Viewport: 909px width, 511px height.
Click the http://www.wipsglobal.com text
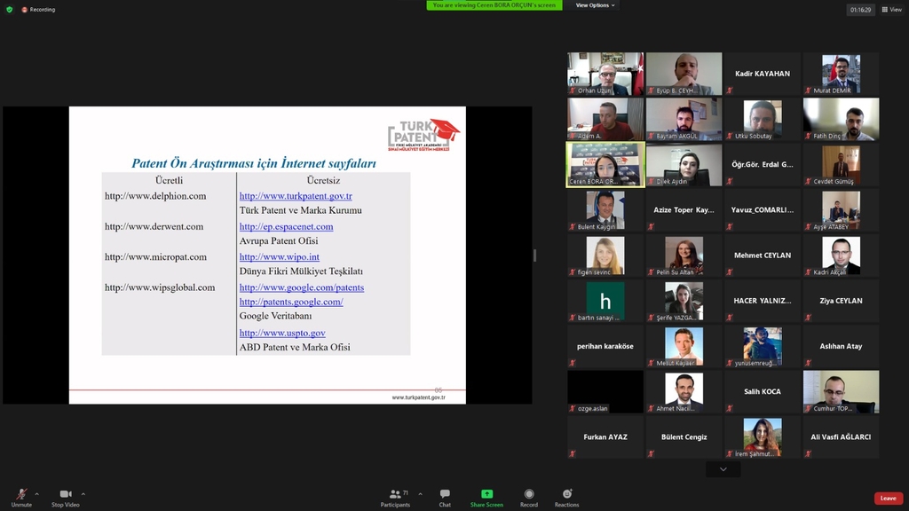[x=160, y=287]
